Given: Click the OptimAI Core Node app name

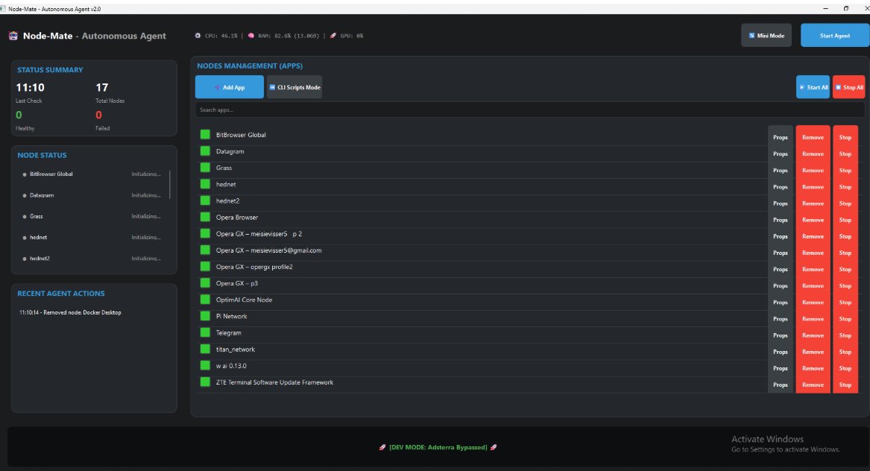Looking at the screenshot, I should [x=244, y=300].
